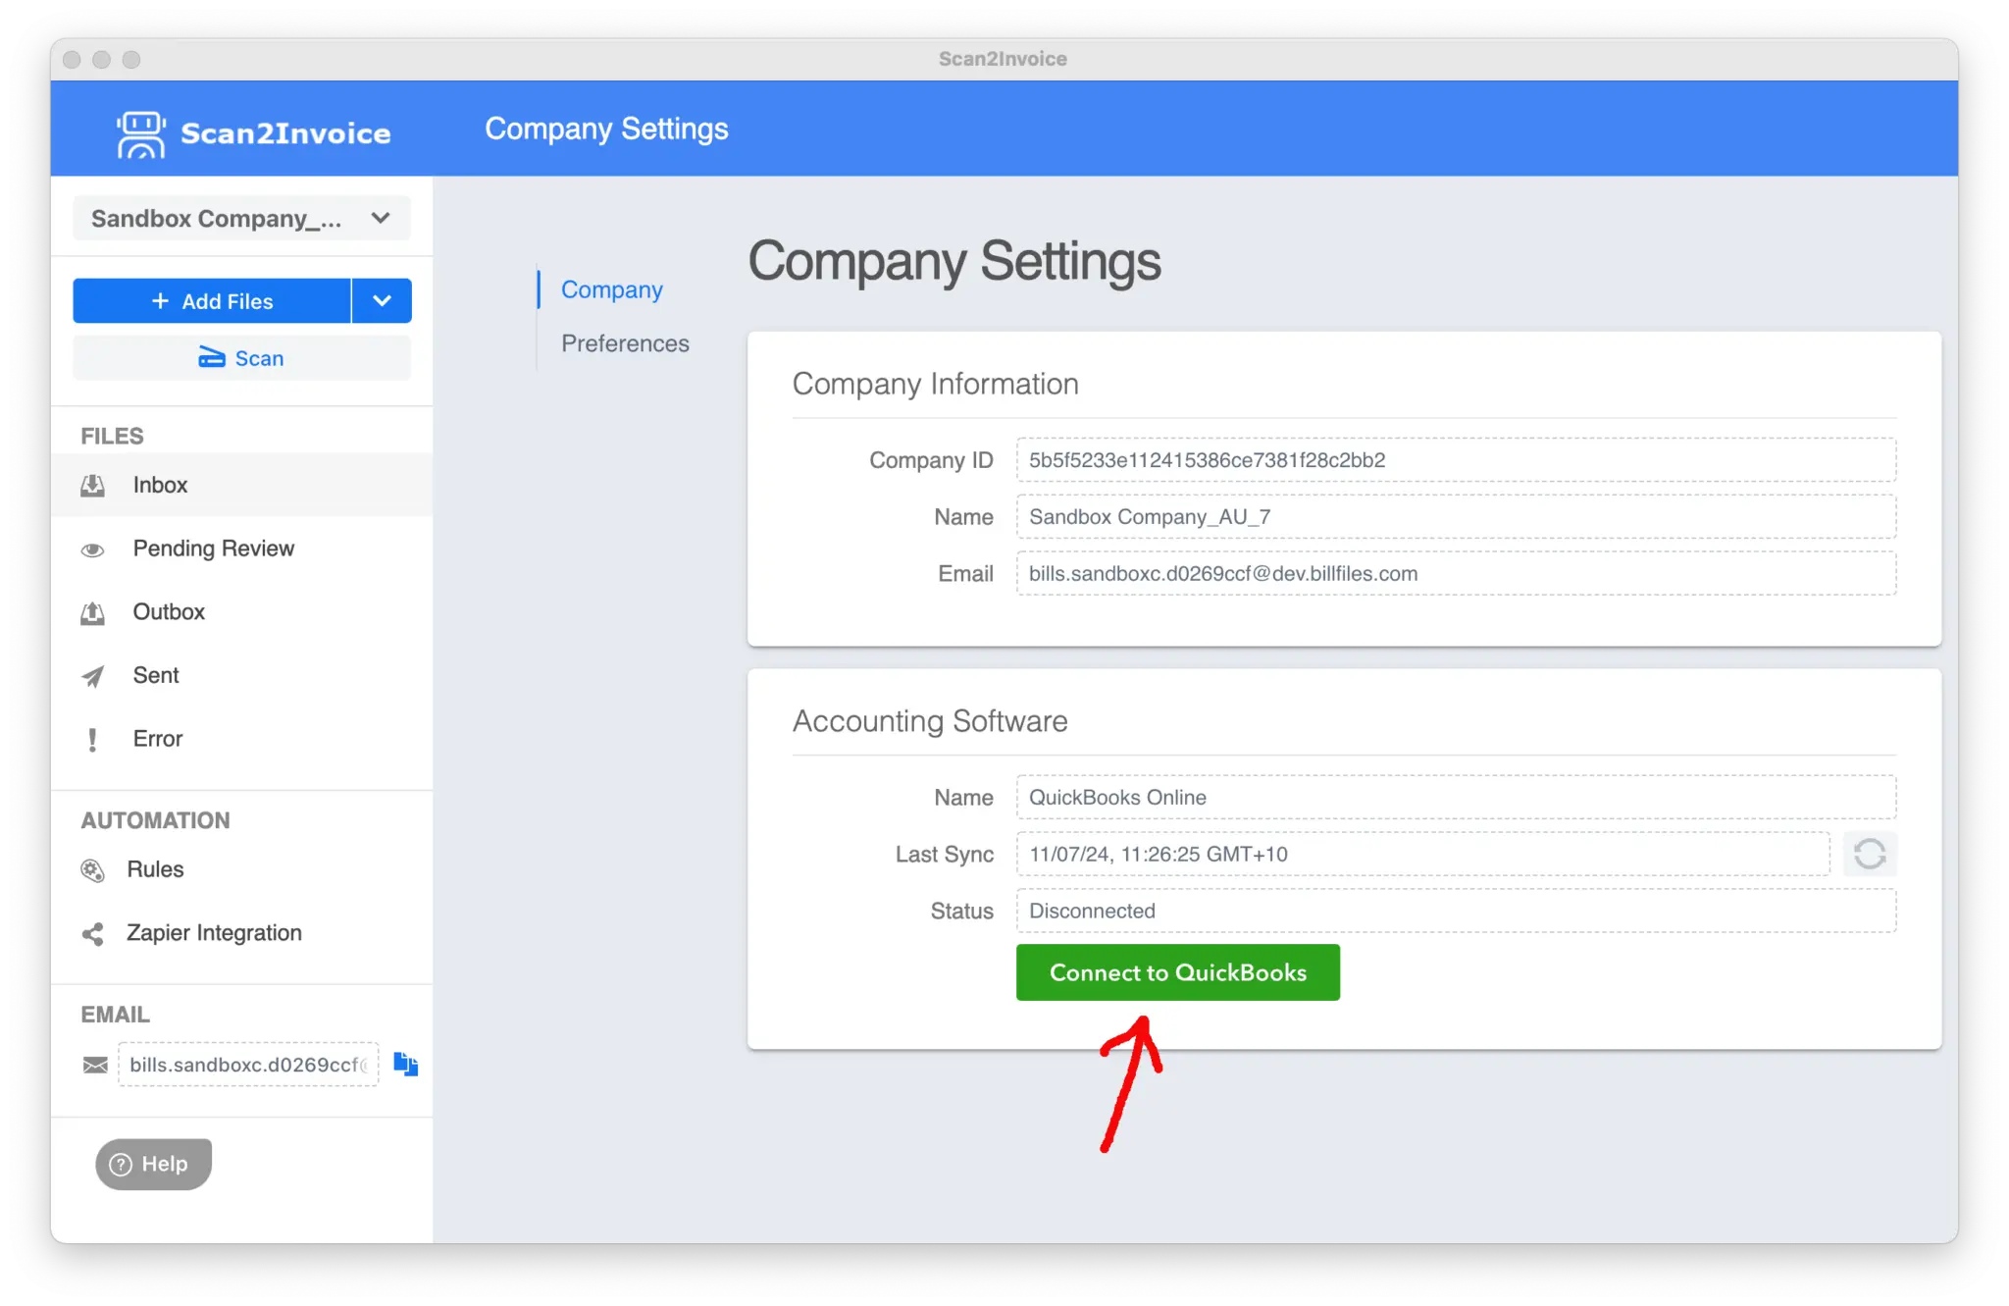Screen dimensions: 2009x1306
Task: Click the Company Settings header title in blue bar
Action: pyautogui.click(x=606, y=129)
